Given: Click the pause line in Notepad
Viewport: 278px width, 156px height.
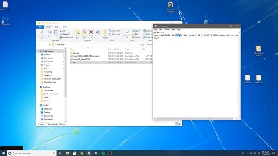Looking at the screenshot, I should coord(156,38).
